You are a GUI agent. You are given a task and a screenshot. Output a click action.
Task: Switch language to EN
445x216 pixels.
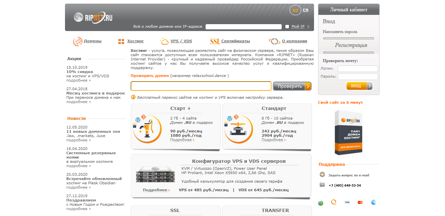(x=305, y=10)
